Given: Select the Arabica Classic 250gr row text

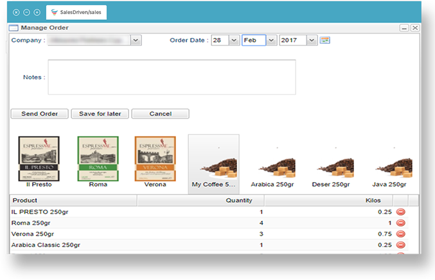Looking at the screenshot, I should (46, 245).
